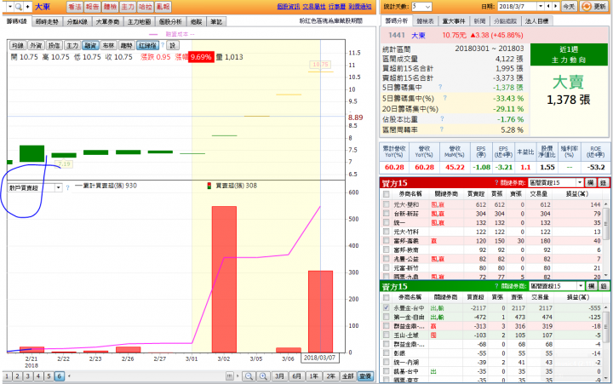Check the 第一金-自由 broker checkbox
The height and width of the screenshot is (384, 613).
[x=387, y=317]
